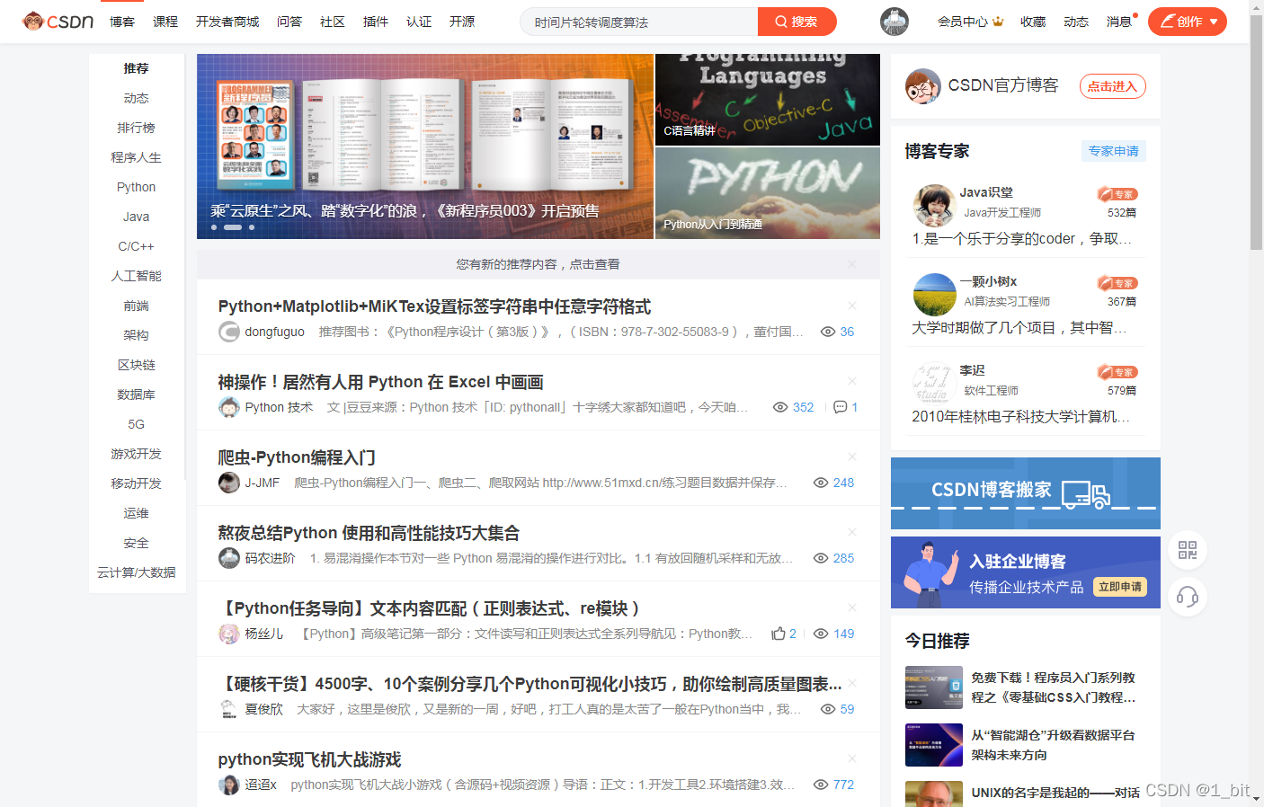
Task: Click 您有新的推荐内容,点击查看 notice
Action: [538, 264]
